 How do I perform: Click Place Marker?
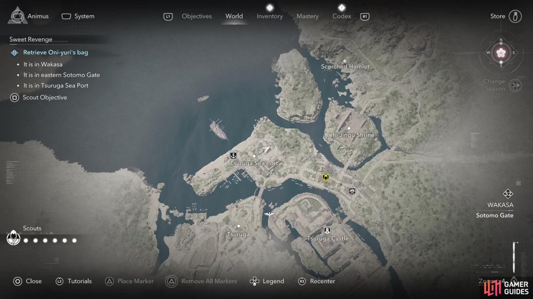click(x=129, y=281)
